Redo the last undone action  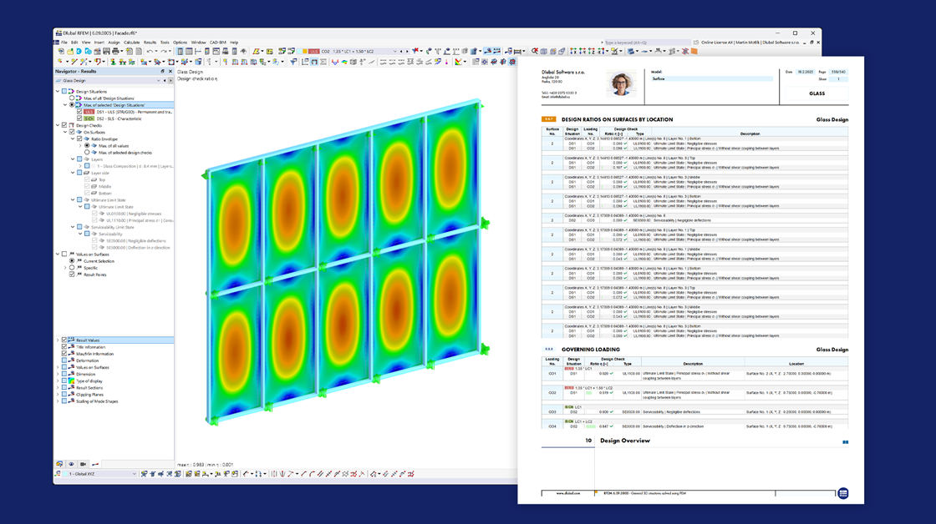165,51
